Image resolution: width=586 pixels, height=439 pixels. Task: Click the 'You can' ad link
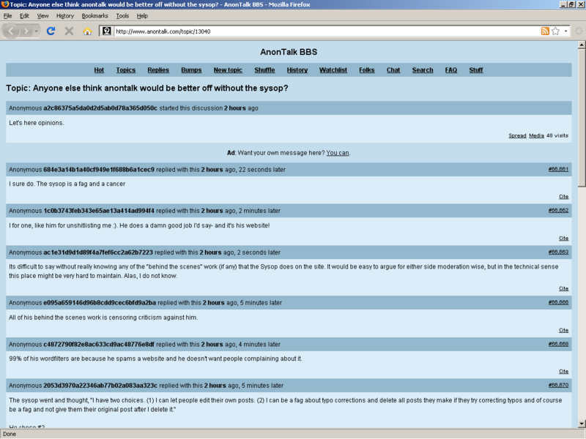pos(338,153)
